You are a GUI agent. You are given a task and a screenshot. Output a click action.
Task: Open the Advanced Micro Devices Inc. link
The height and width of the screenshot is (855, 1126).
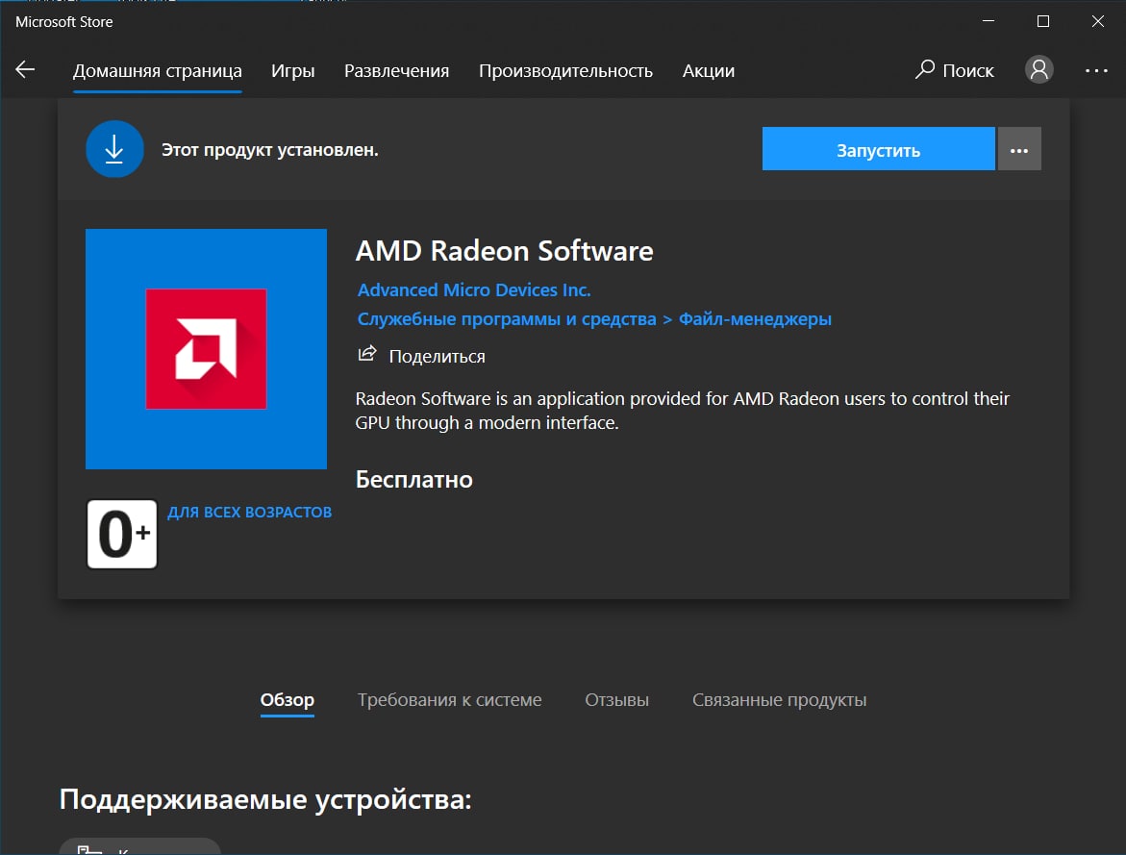click(474, 290)
